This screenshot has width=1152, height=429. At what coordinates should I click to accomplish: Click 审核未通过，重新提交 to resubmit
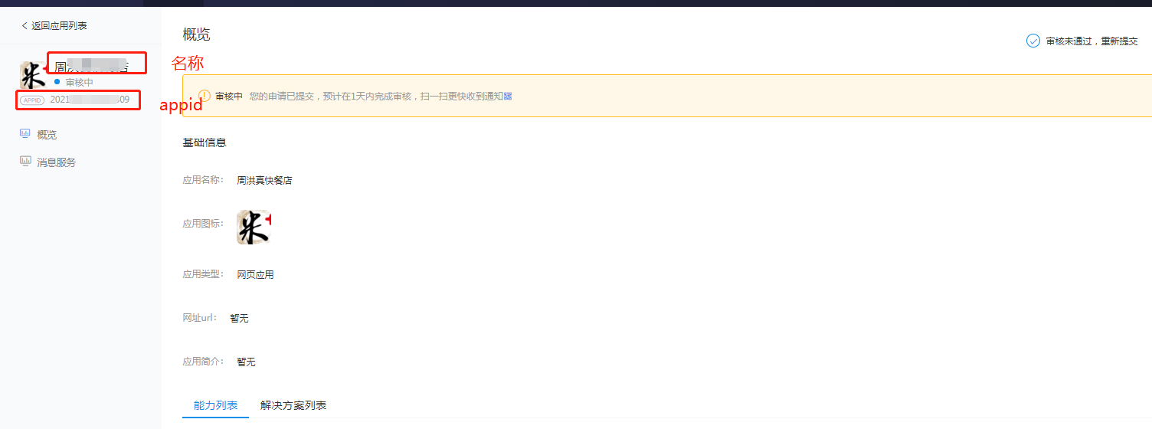click(x=1091, y=41)
